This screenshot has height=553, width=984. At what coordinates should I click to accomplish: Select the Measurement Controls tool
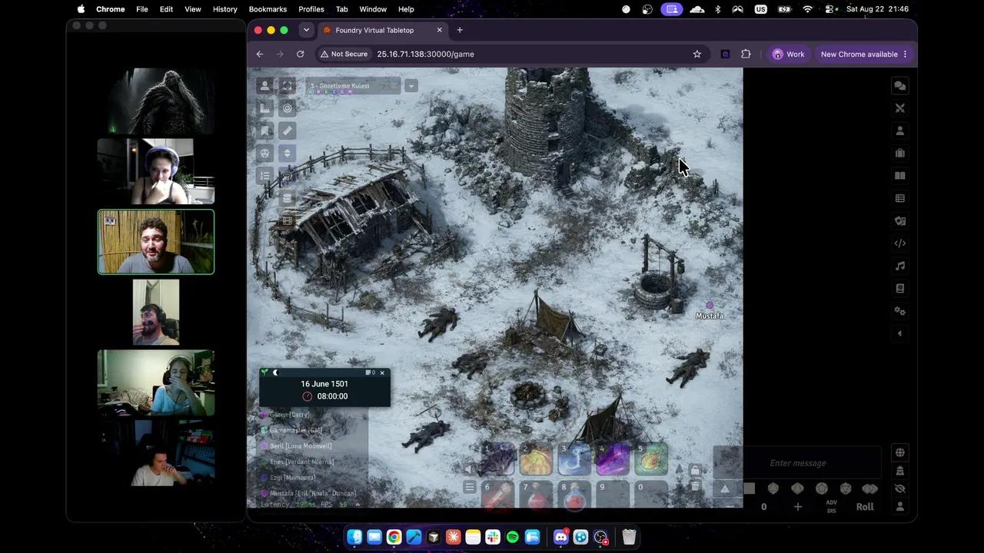[x=265, y=108]
